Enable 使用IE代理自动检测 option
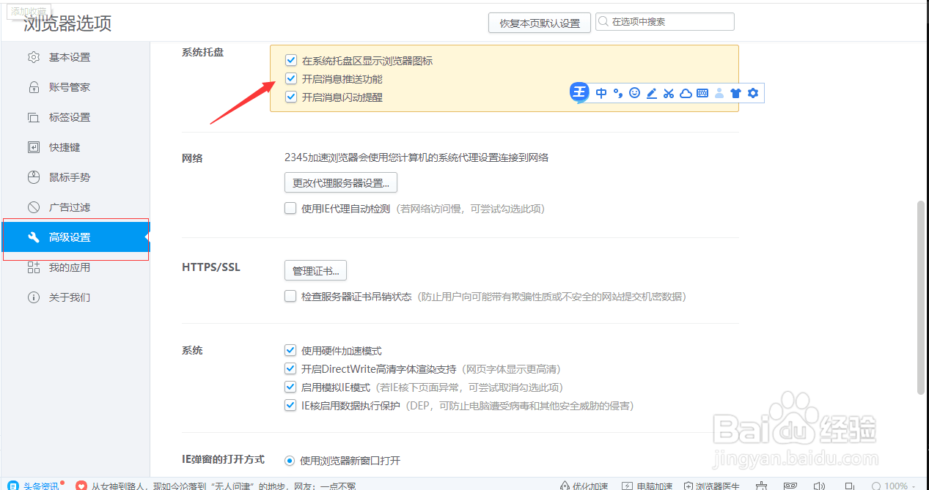Viewport: 929px width, 490px height. point(290,208)
